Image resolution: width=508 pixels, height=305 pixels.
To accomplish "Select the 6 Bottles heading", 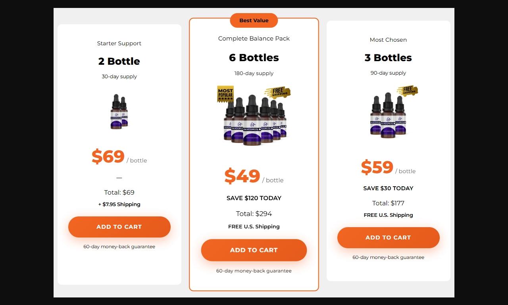I will (254, 58).
